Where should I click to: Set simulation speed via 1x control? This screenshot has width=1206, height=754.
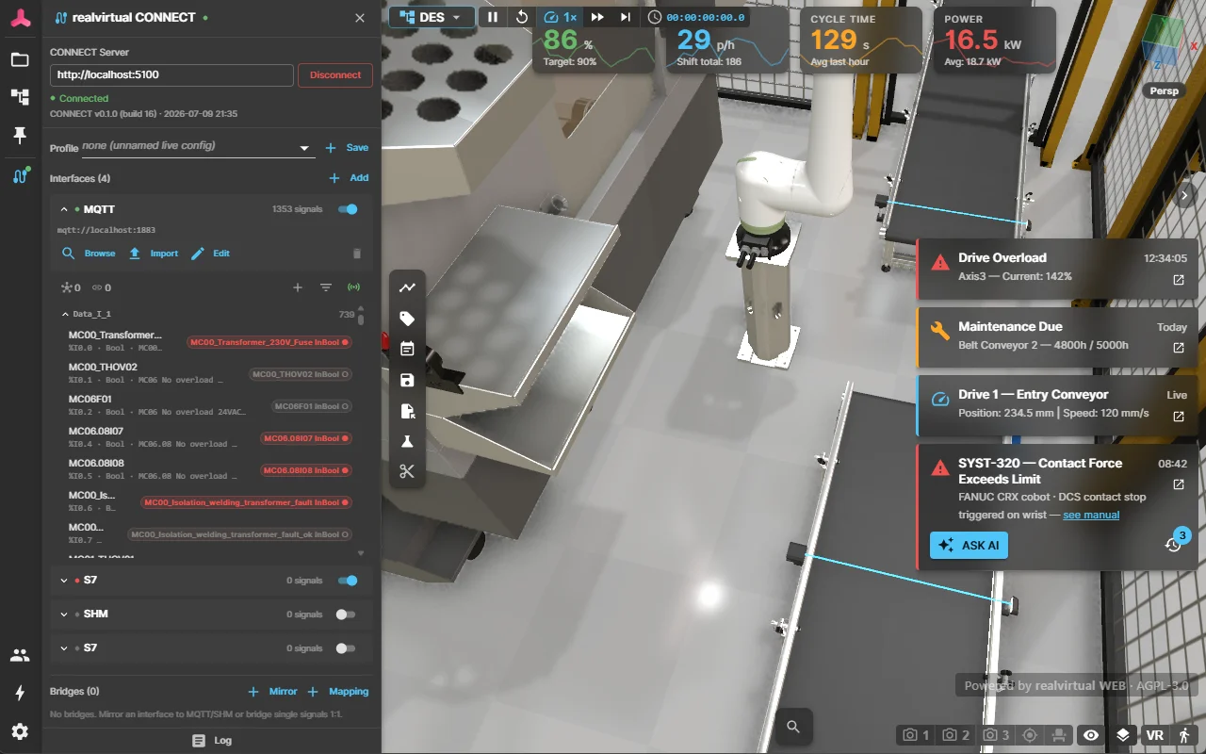561,17
